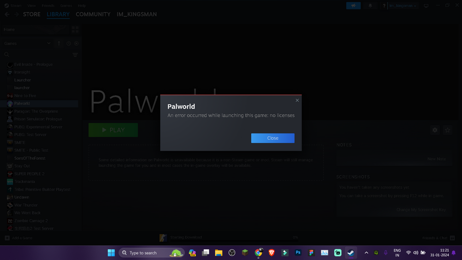The height and width of the screenshot is (260, 462).
Task: Show hidden system tray icons chevron
Action: (366, 253)
